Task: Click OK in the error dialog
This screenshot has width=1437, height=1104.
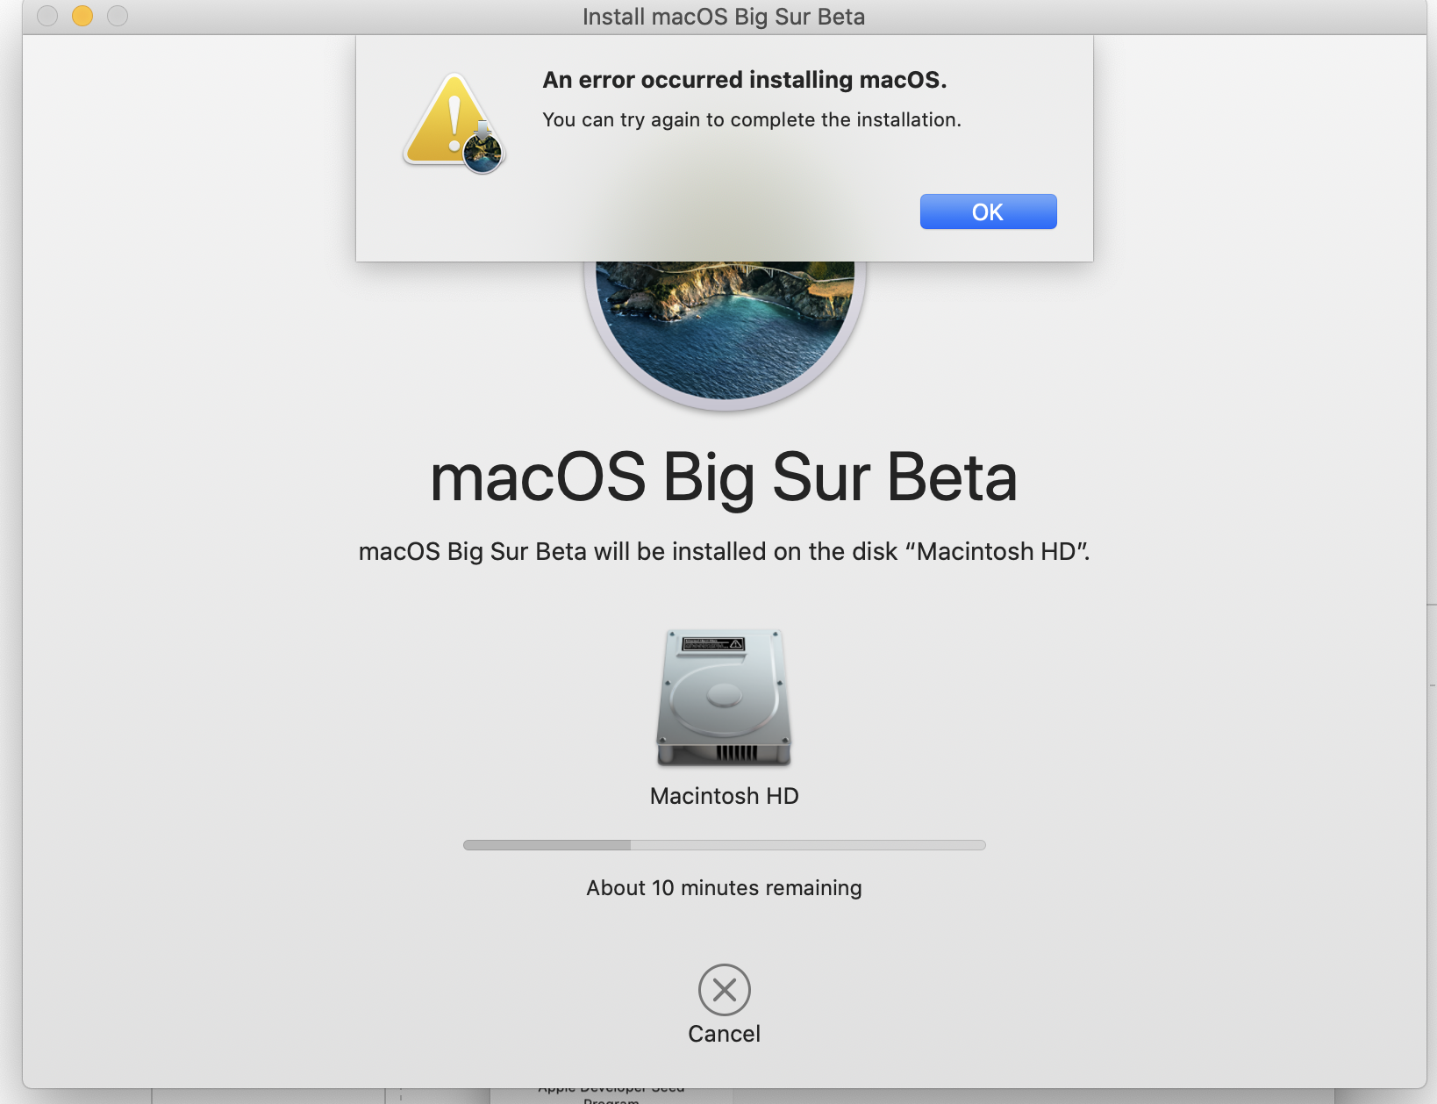Action: [988, 211]
